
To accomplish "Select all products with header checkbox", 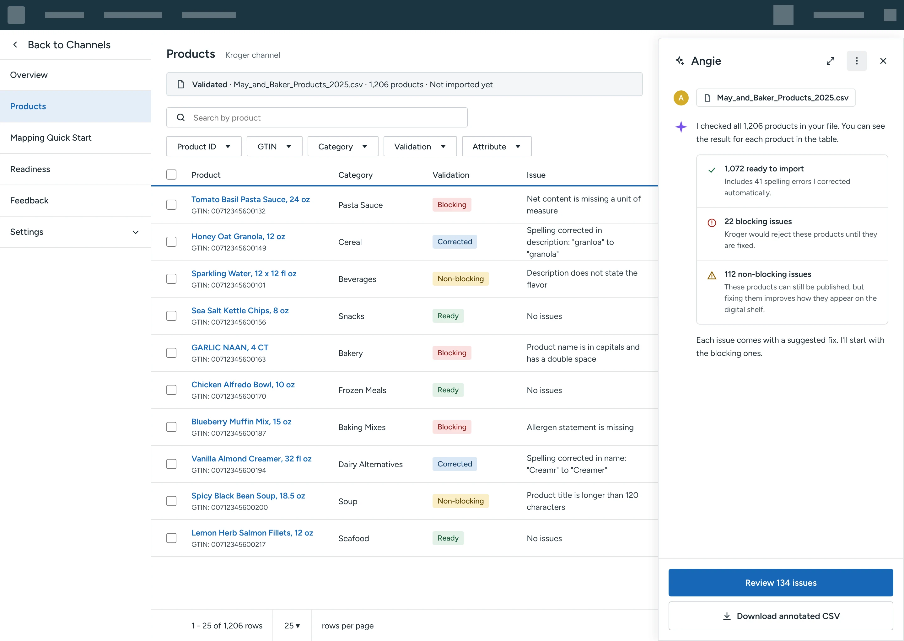I will [171, 175].
